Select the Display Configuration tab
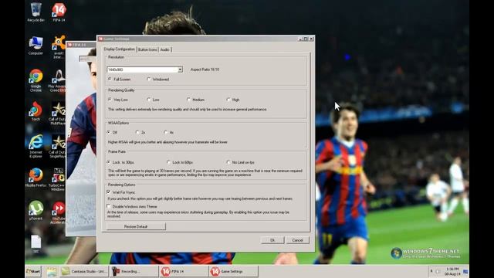The width and height of the screenshot is (494, 278). 120,49
